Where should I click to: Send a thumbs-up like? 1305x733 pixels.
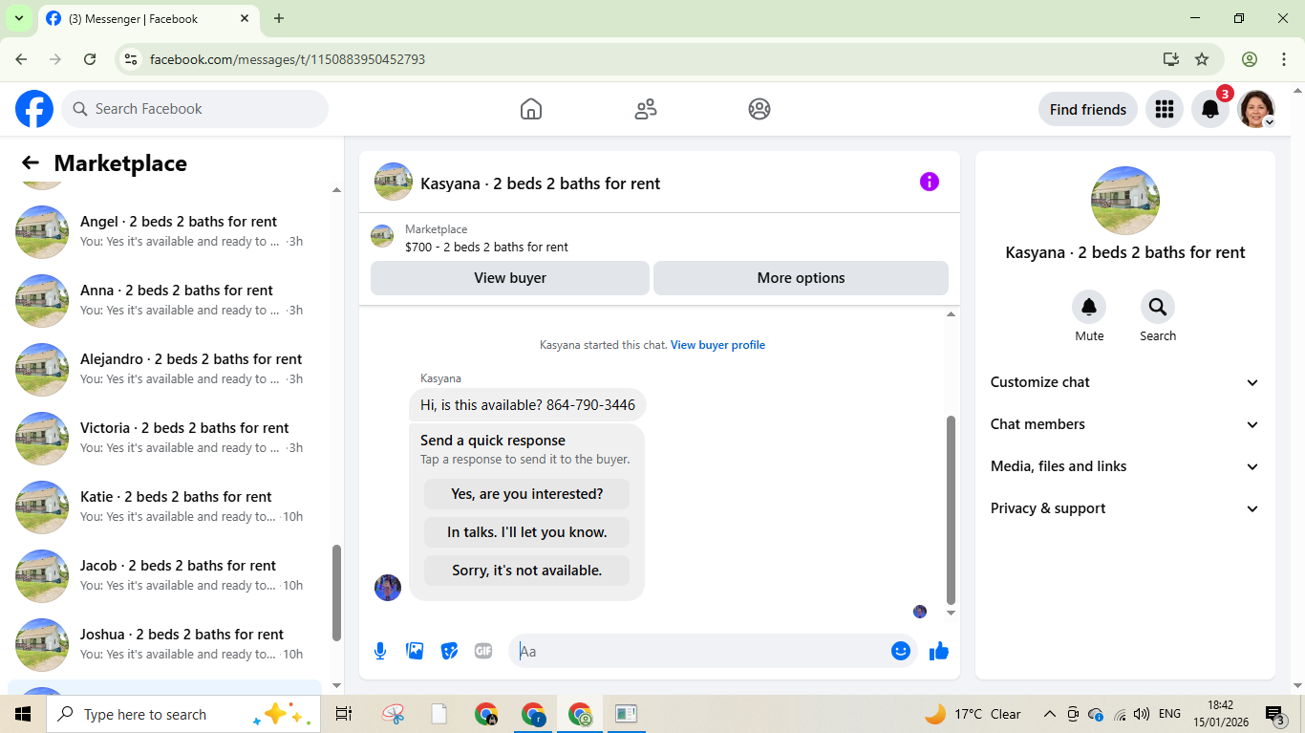939,651
